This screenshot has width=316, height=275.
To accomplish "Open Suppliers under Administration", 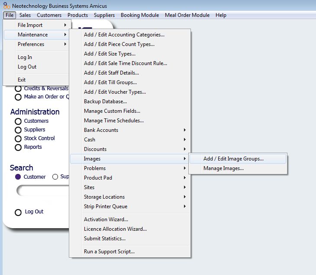I will click(35, 130).
